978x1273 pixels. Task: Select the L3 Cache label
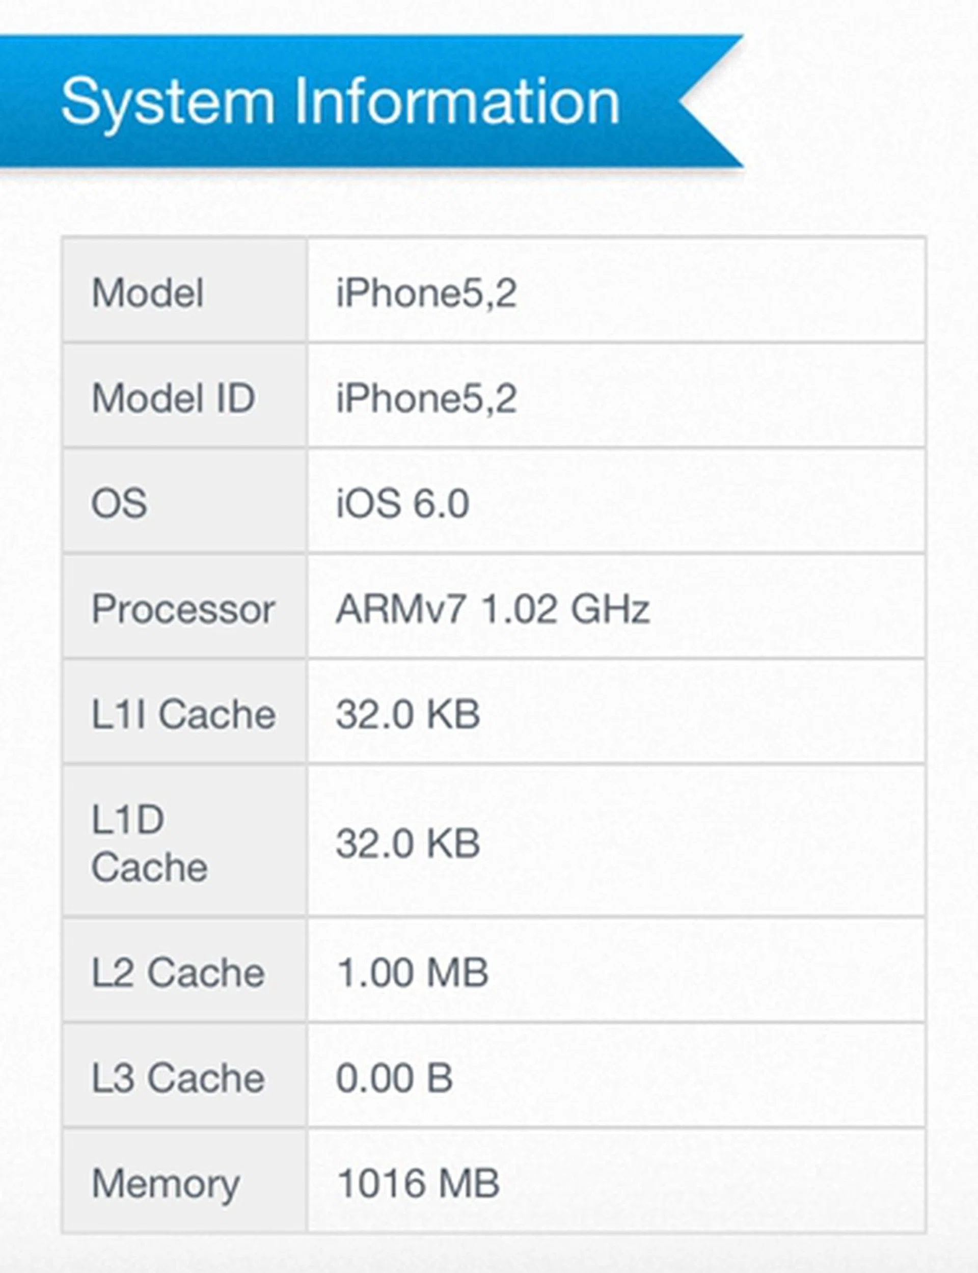click(x=178, y=1077)
